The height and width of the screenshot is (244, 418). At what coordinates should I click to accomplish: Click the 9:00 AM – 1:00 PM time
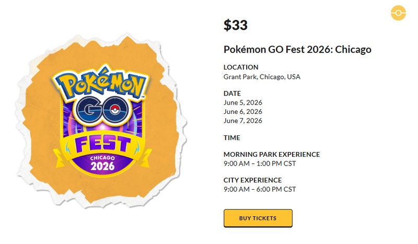[x=260, y=164]
